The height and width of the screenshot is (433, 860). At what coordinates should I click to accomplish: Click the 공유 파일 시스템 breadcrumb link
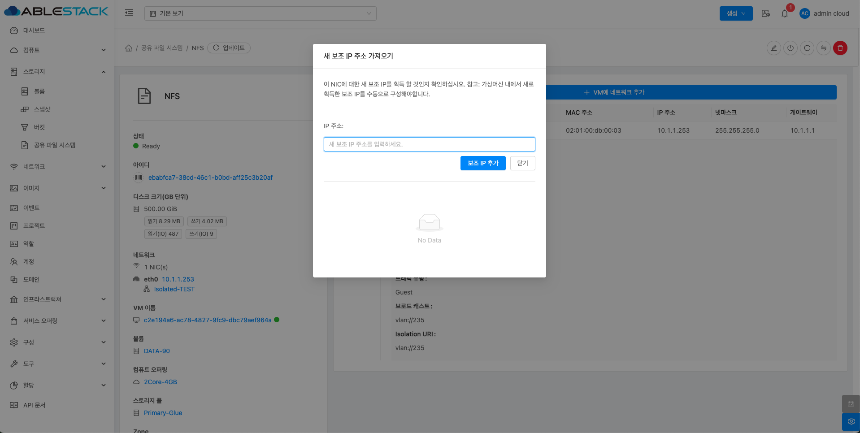(162, 48)
